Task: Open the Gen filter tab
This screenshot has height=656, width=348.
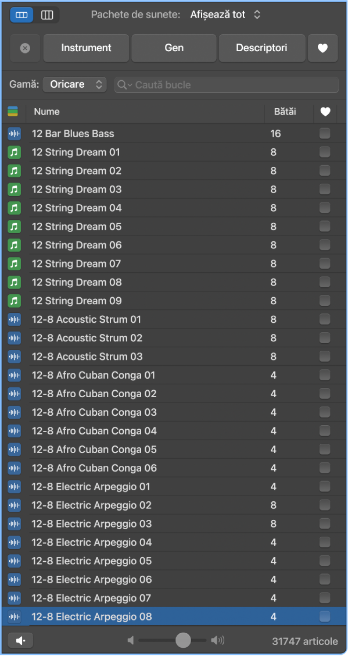Action: [x=174, y=48]
